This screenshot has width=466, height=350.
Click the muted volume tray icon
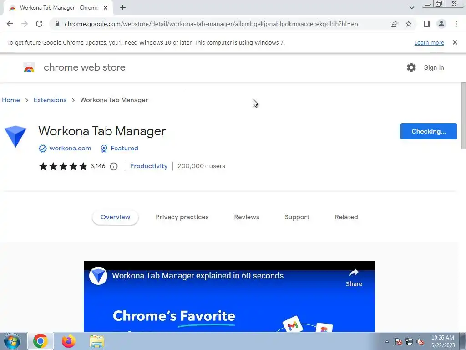click(x=420, y=342)
